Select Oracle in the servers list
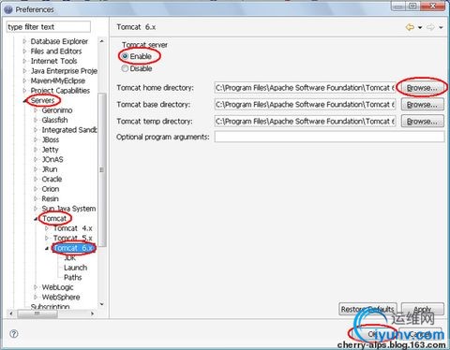Viewport: 450px width, 350px height. click(52, 179)
